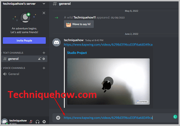Click techniquehow's message avatar
The height and width of the screenshot is (126, 180).
pyautogui.click(x=56, y=42)
